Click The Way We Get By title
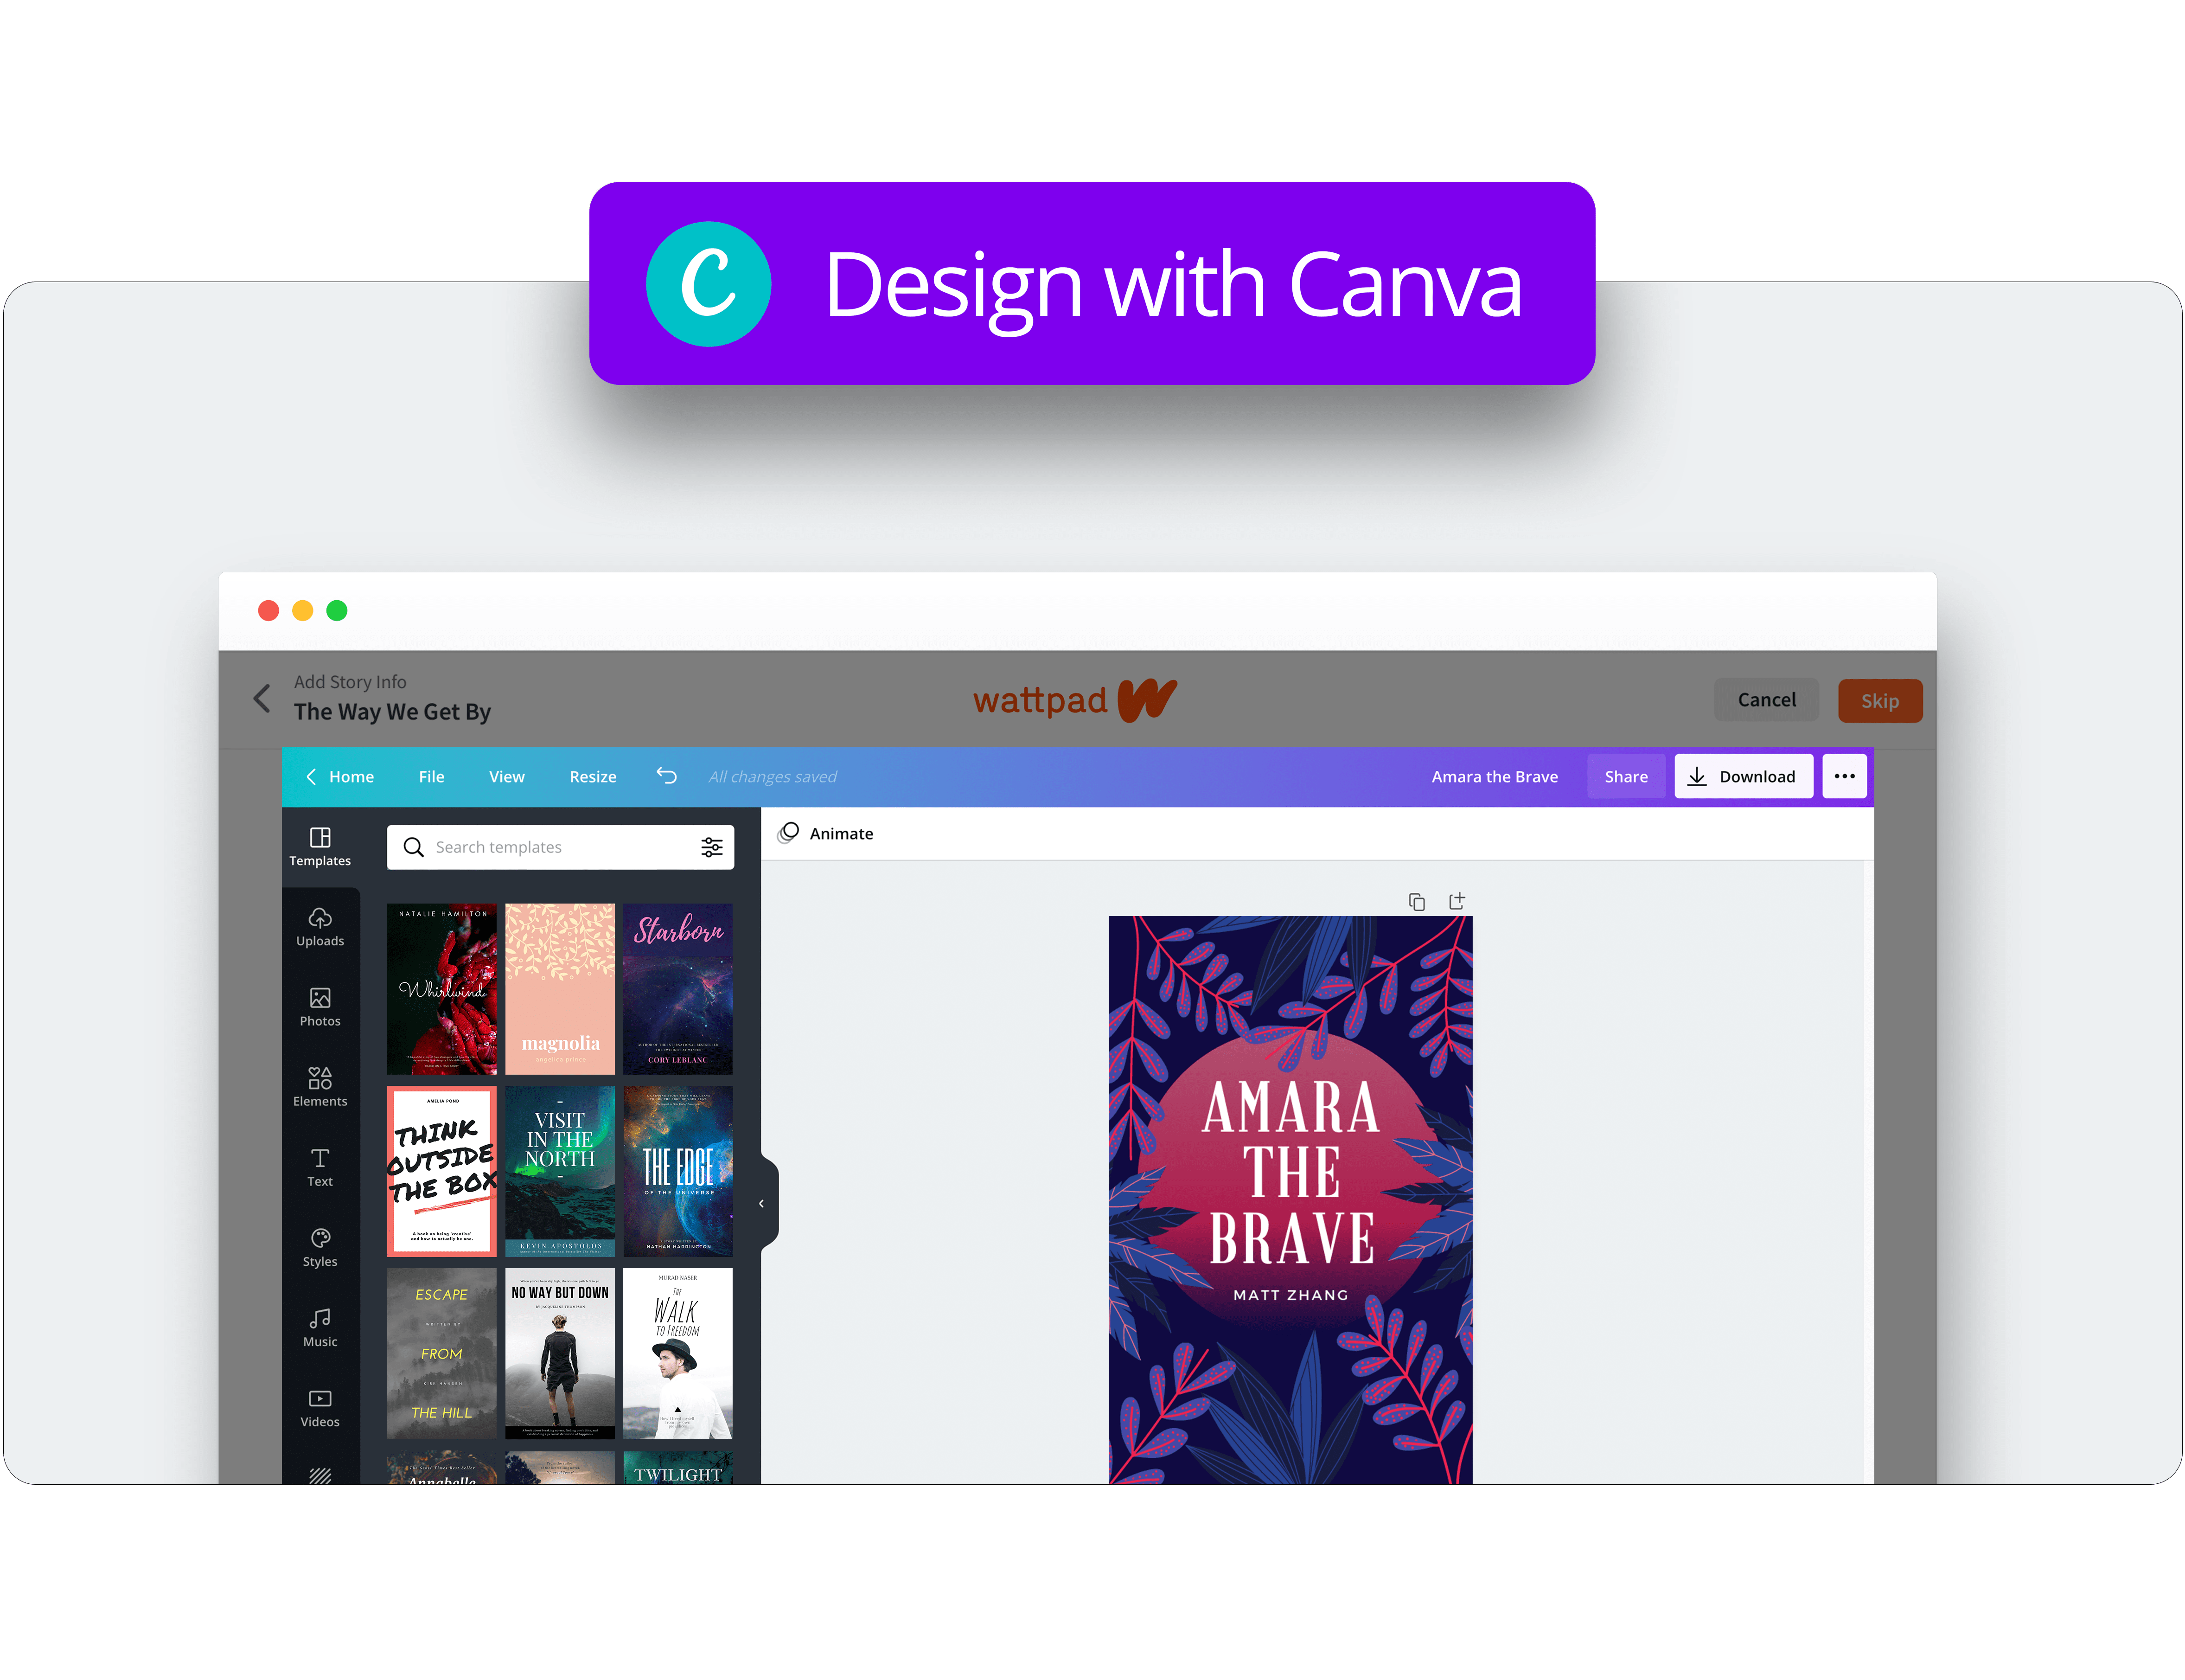 (392, 711)
